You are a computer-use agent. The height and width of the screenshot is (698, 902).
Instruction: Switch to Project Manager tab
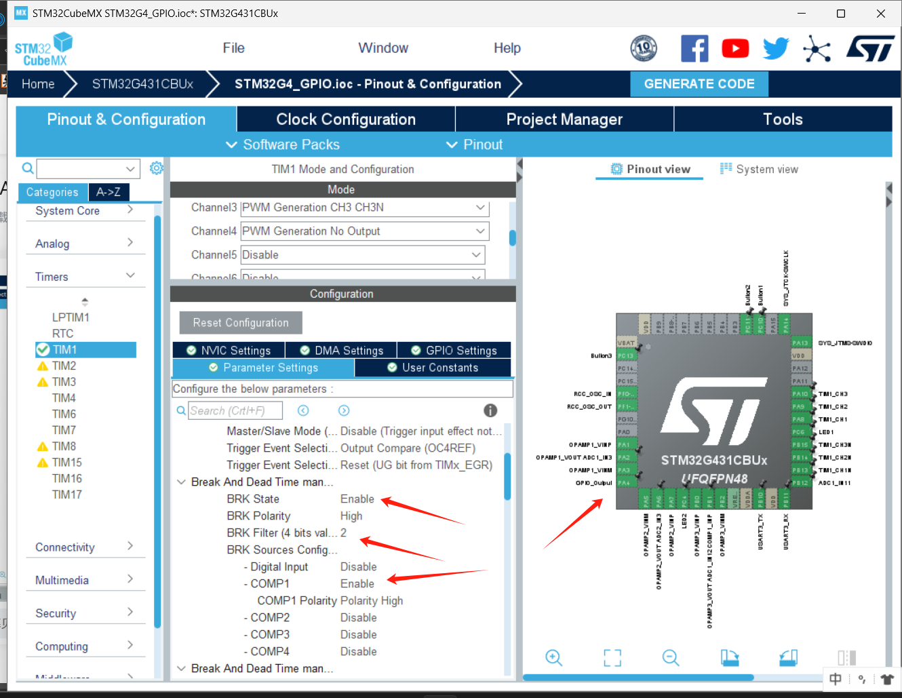pyautogui.click(x=564, y=119)
